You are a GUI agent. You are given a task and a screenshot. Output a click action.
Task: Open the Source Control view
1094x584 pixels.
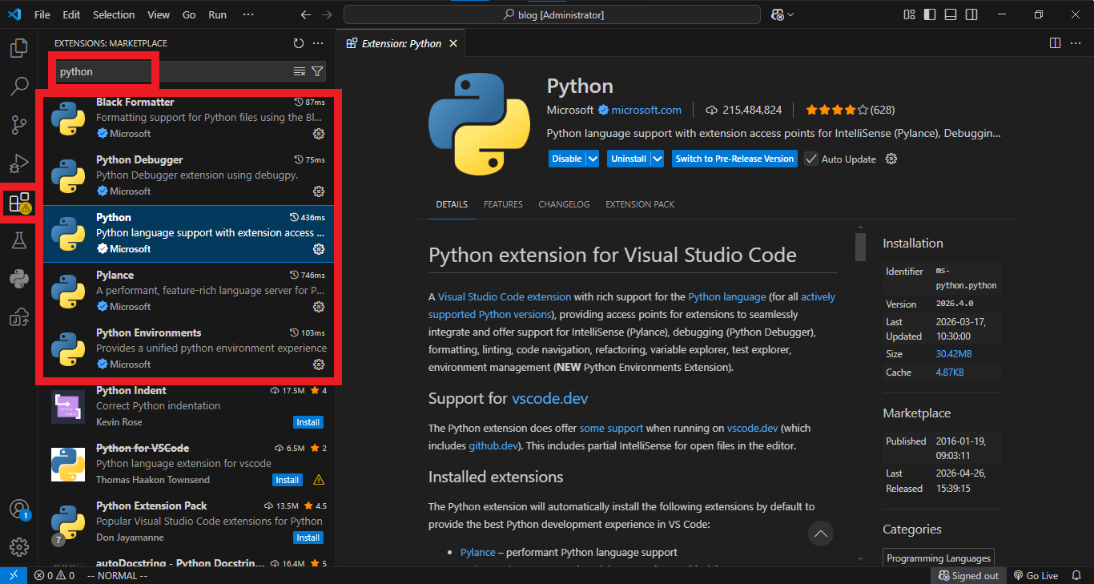[18, 124]
